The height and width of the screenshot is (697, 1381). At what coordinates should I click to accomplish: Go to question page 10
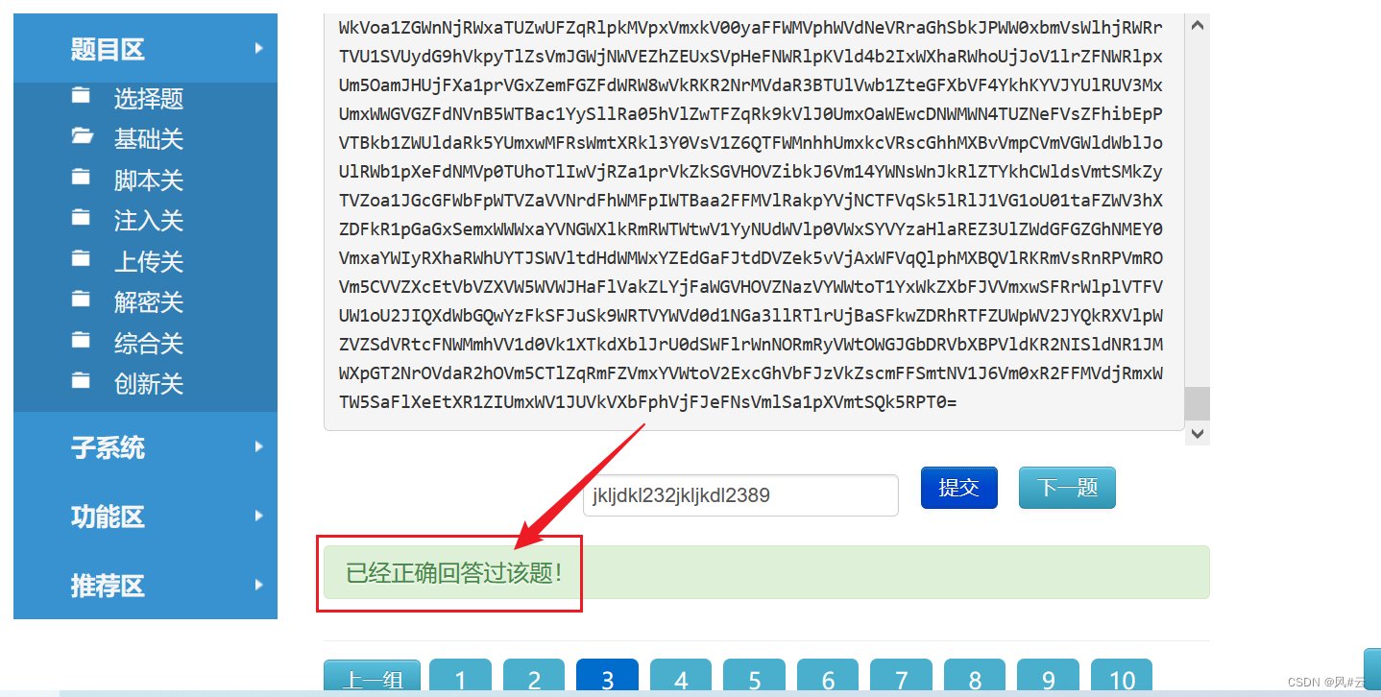[1122, 678]
